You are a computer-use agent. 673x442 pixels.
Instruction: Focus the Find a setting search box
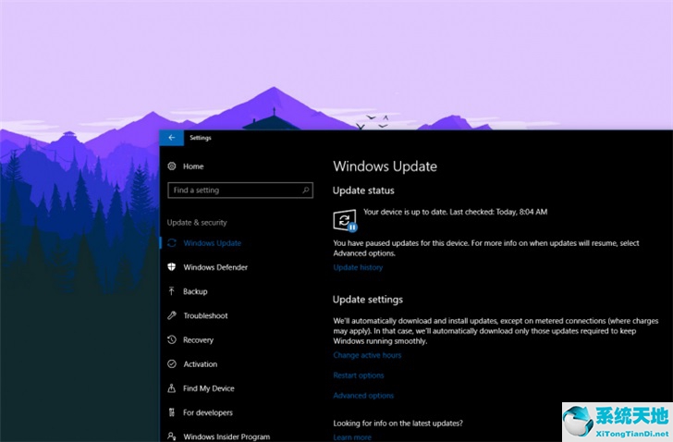[240, 190]
